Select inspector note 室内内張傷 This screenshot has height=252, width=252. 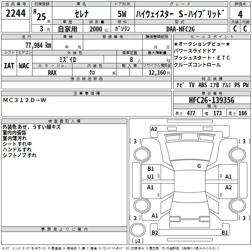14,133
